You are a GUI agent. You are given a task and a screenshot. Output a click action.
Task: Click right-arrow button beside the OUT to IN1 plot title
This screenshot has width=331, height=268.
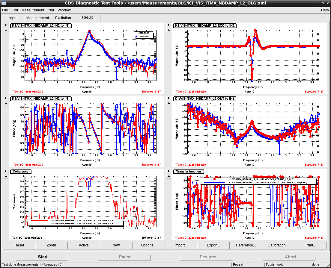pos(169,98)
